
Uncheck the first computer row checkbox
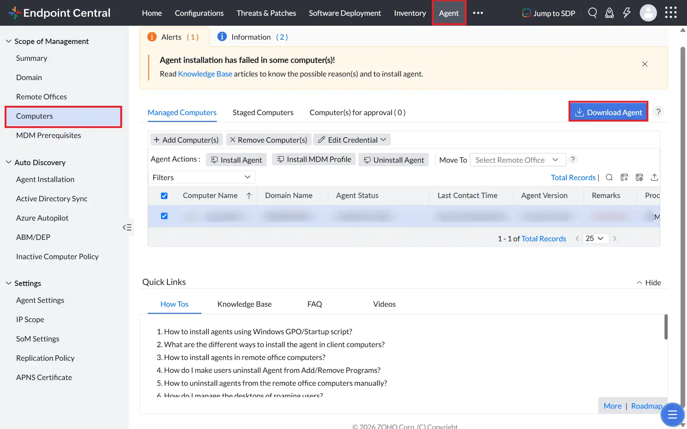coord(164,216)
